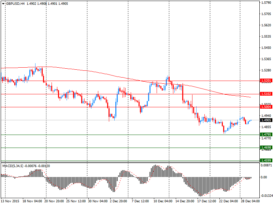This screenshot has width=273, height=205.
Task: Open the chart menu triangle beside GBPUSD,H4
Action: [x=3, y=4]
